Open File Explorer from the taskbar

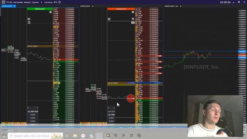[x=75, y=136]
